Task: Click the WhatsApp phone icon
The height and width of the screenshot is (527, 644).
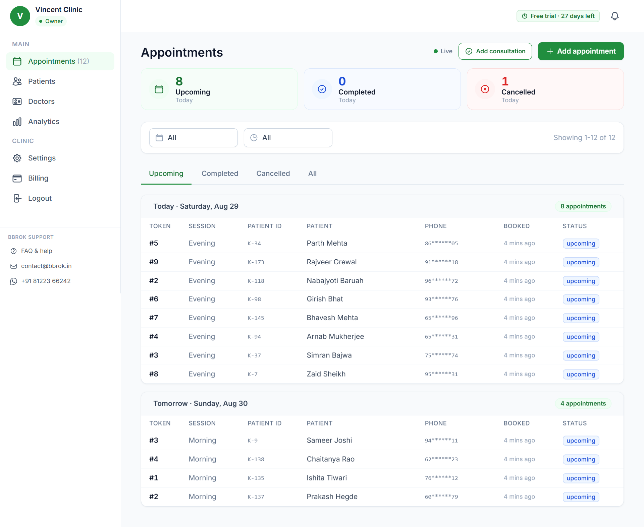Action: coord(14,281)
